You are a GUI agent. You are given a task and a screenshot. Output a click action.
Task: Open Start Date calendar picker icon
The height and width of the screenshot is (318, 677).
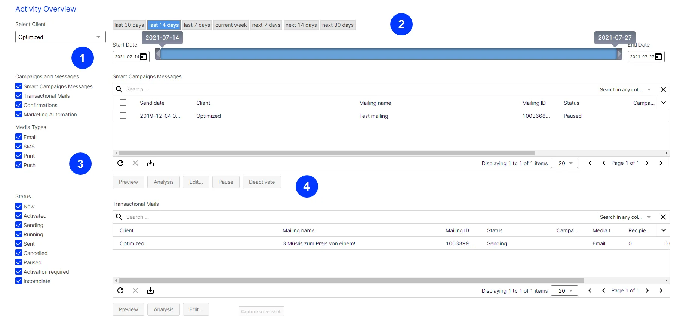tap(143, 57)
